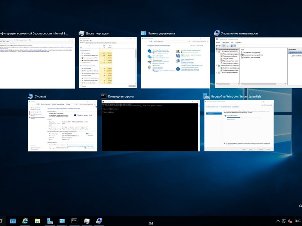The image size is (302, 226).
Task: Click the Command Prompt taskbar icon
Action: point(74,221)
